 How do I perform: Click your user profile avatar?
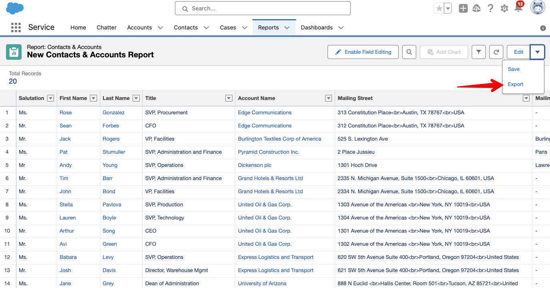coord(538,7)
